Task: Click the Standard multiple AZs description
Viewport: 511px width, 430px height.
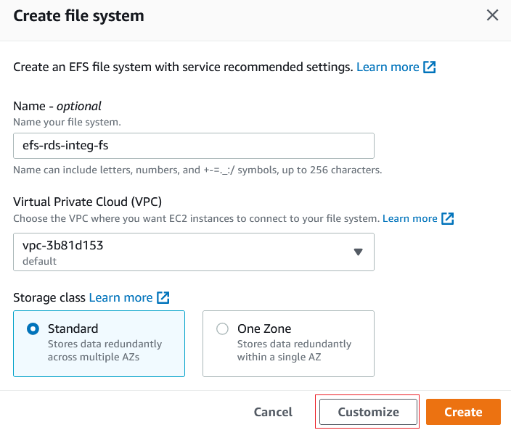Action: pos(105,350)
